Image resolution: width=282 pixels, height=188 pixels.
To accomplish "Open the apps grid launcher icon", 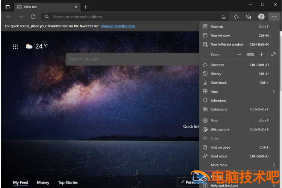I will pyautogui.click(x=15, y=47).
